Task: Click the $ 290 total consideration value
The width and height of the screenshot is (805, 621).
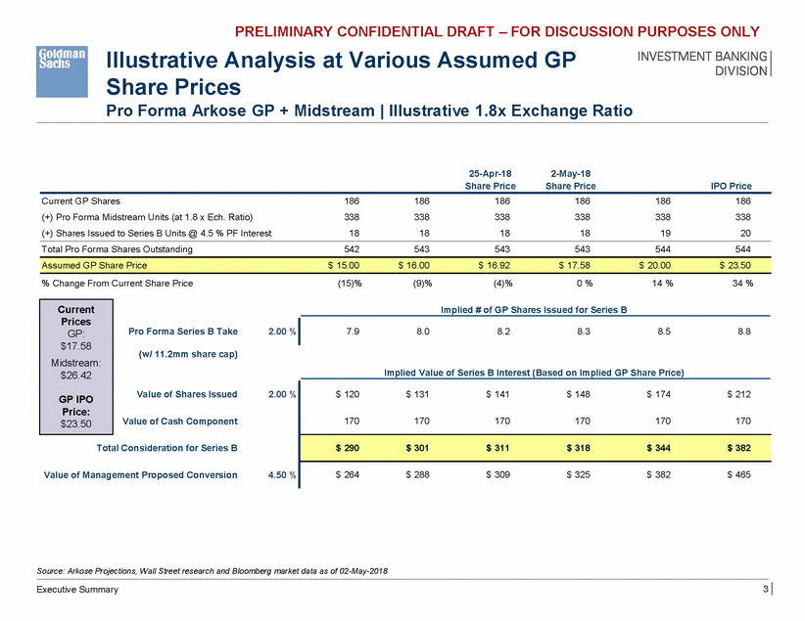Action: coord(348,448)
